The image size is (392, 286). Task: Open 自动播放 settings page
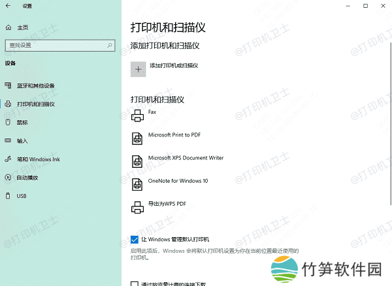(27, 178)
